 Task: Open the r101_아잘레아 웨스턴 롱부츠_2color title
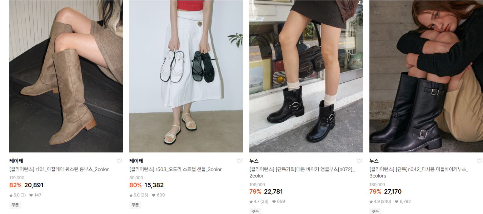[x=59, y=169]
